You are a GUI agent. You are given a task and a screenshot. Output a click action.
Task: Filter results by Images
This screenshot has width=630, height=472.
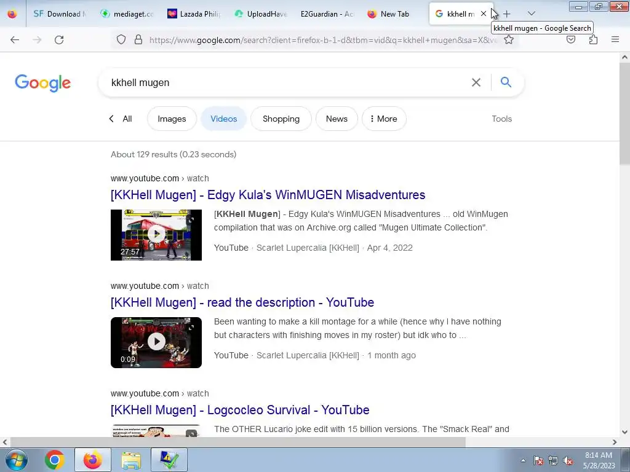(172, 119)
